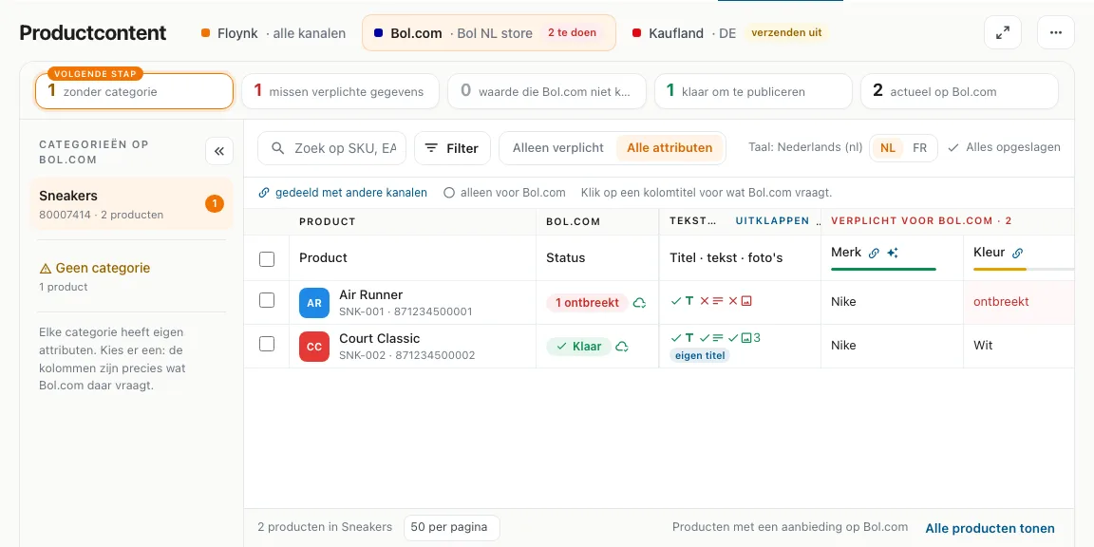Click the warning triangle icon at Geen categorie
Image resolution: width=1094 pixels, height=547 pixels.
[x=46, y=268]
